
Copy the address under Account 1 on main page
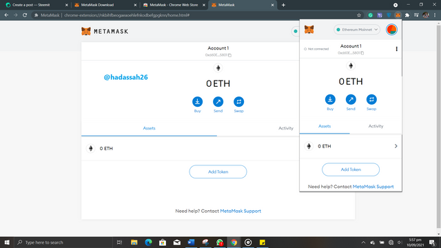click(218, 55)
